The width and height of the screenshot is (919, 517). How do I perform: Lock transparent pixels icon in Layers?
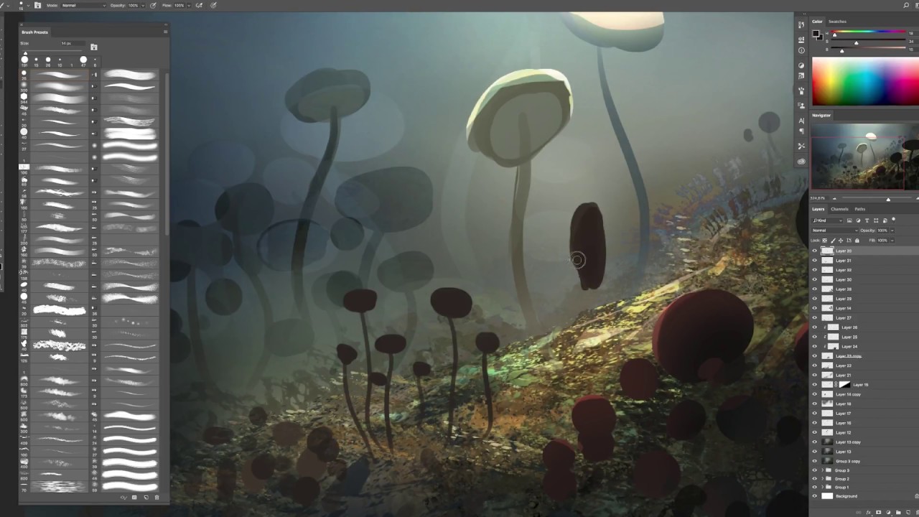coord(824,241)
